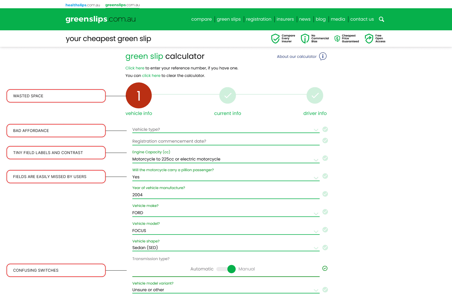Select the Manual transmission label
452x294 pixels.
click(247, 269)
